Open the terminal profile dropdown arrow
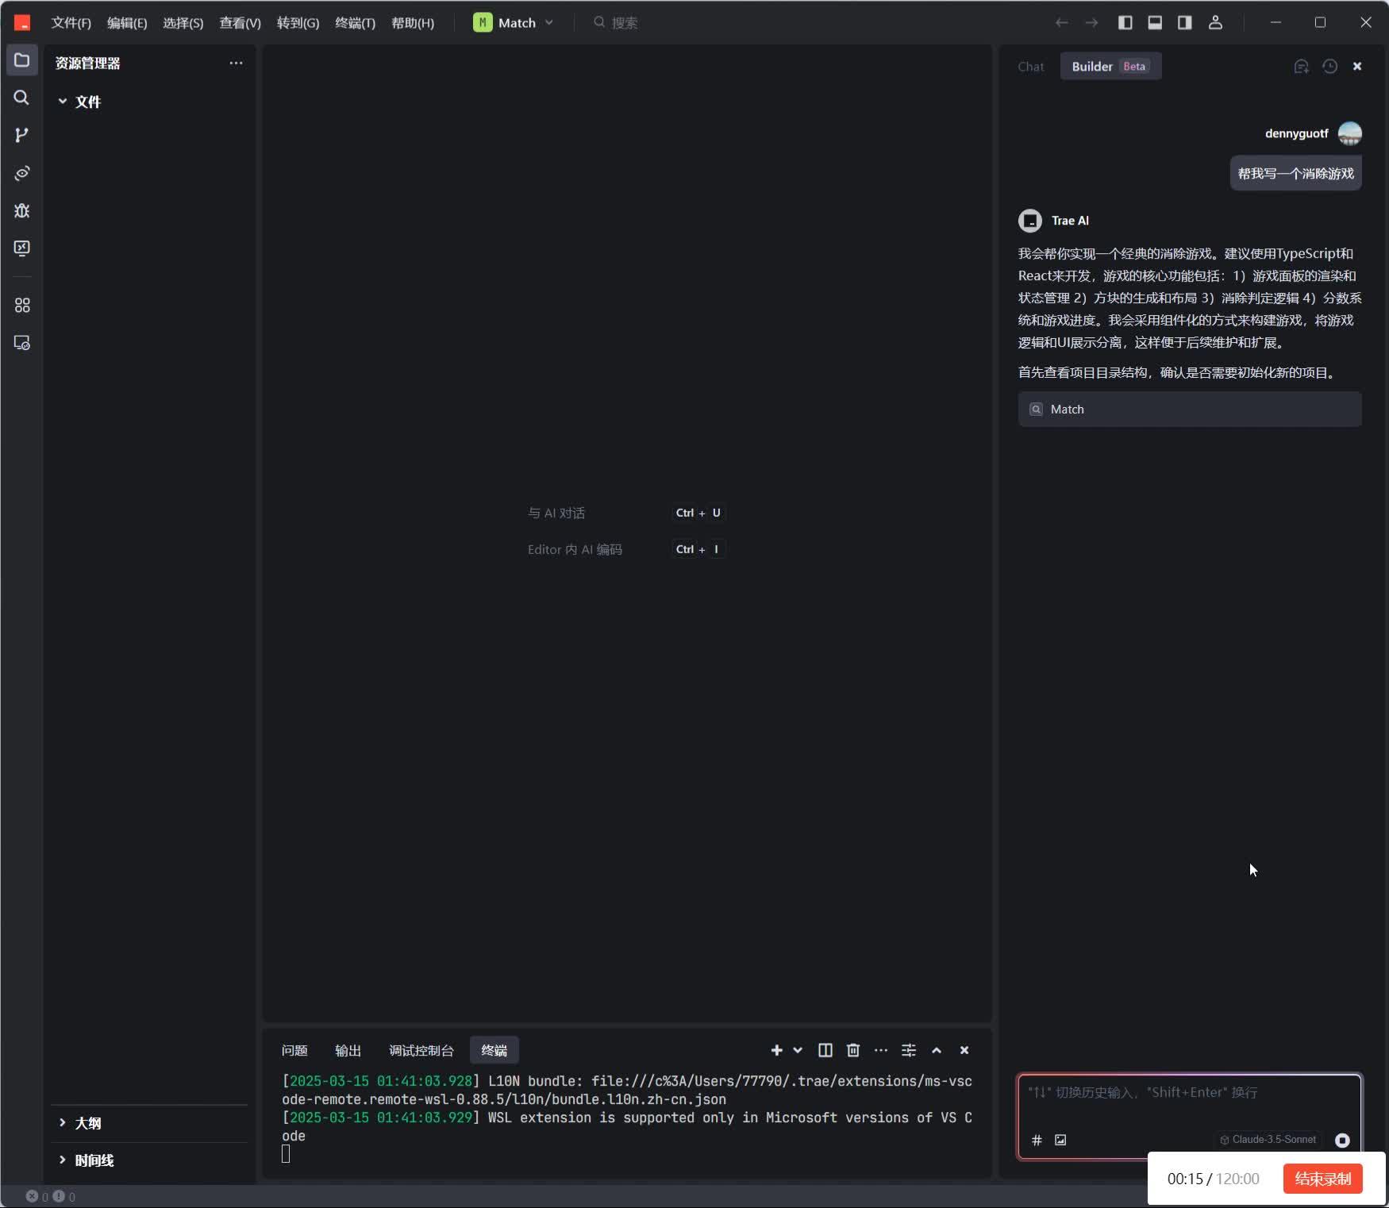Viewport: 1389px width, 1208px height. pos(797,1050)
